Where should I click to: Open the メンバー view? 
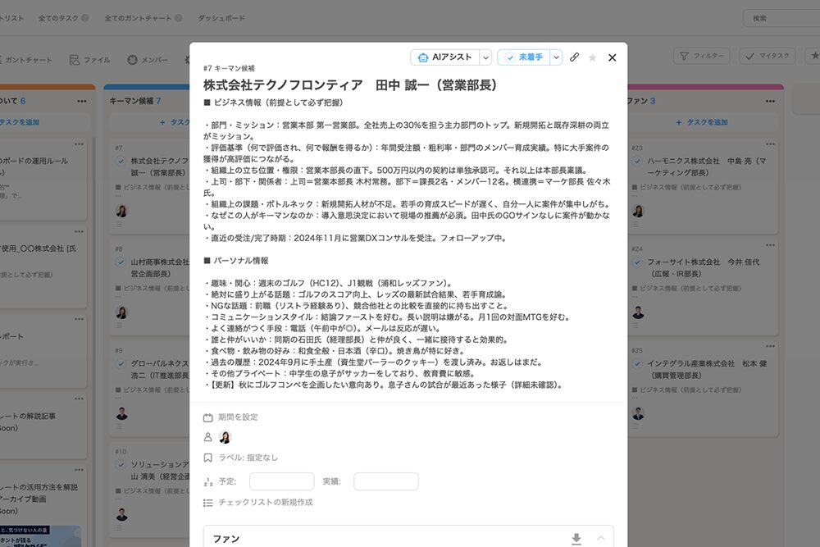pos(148,60)
